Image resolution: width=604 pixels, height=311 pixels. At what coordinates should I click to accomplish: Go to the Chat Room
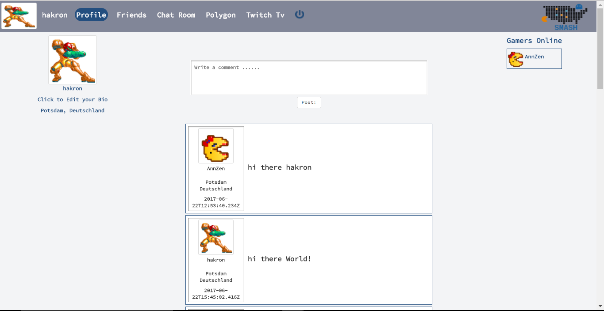(x=176, y=15)
